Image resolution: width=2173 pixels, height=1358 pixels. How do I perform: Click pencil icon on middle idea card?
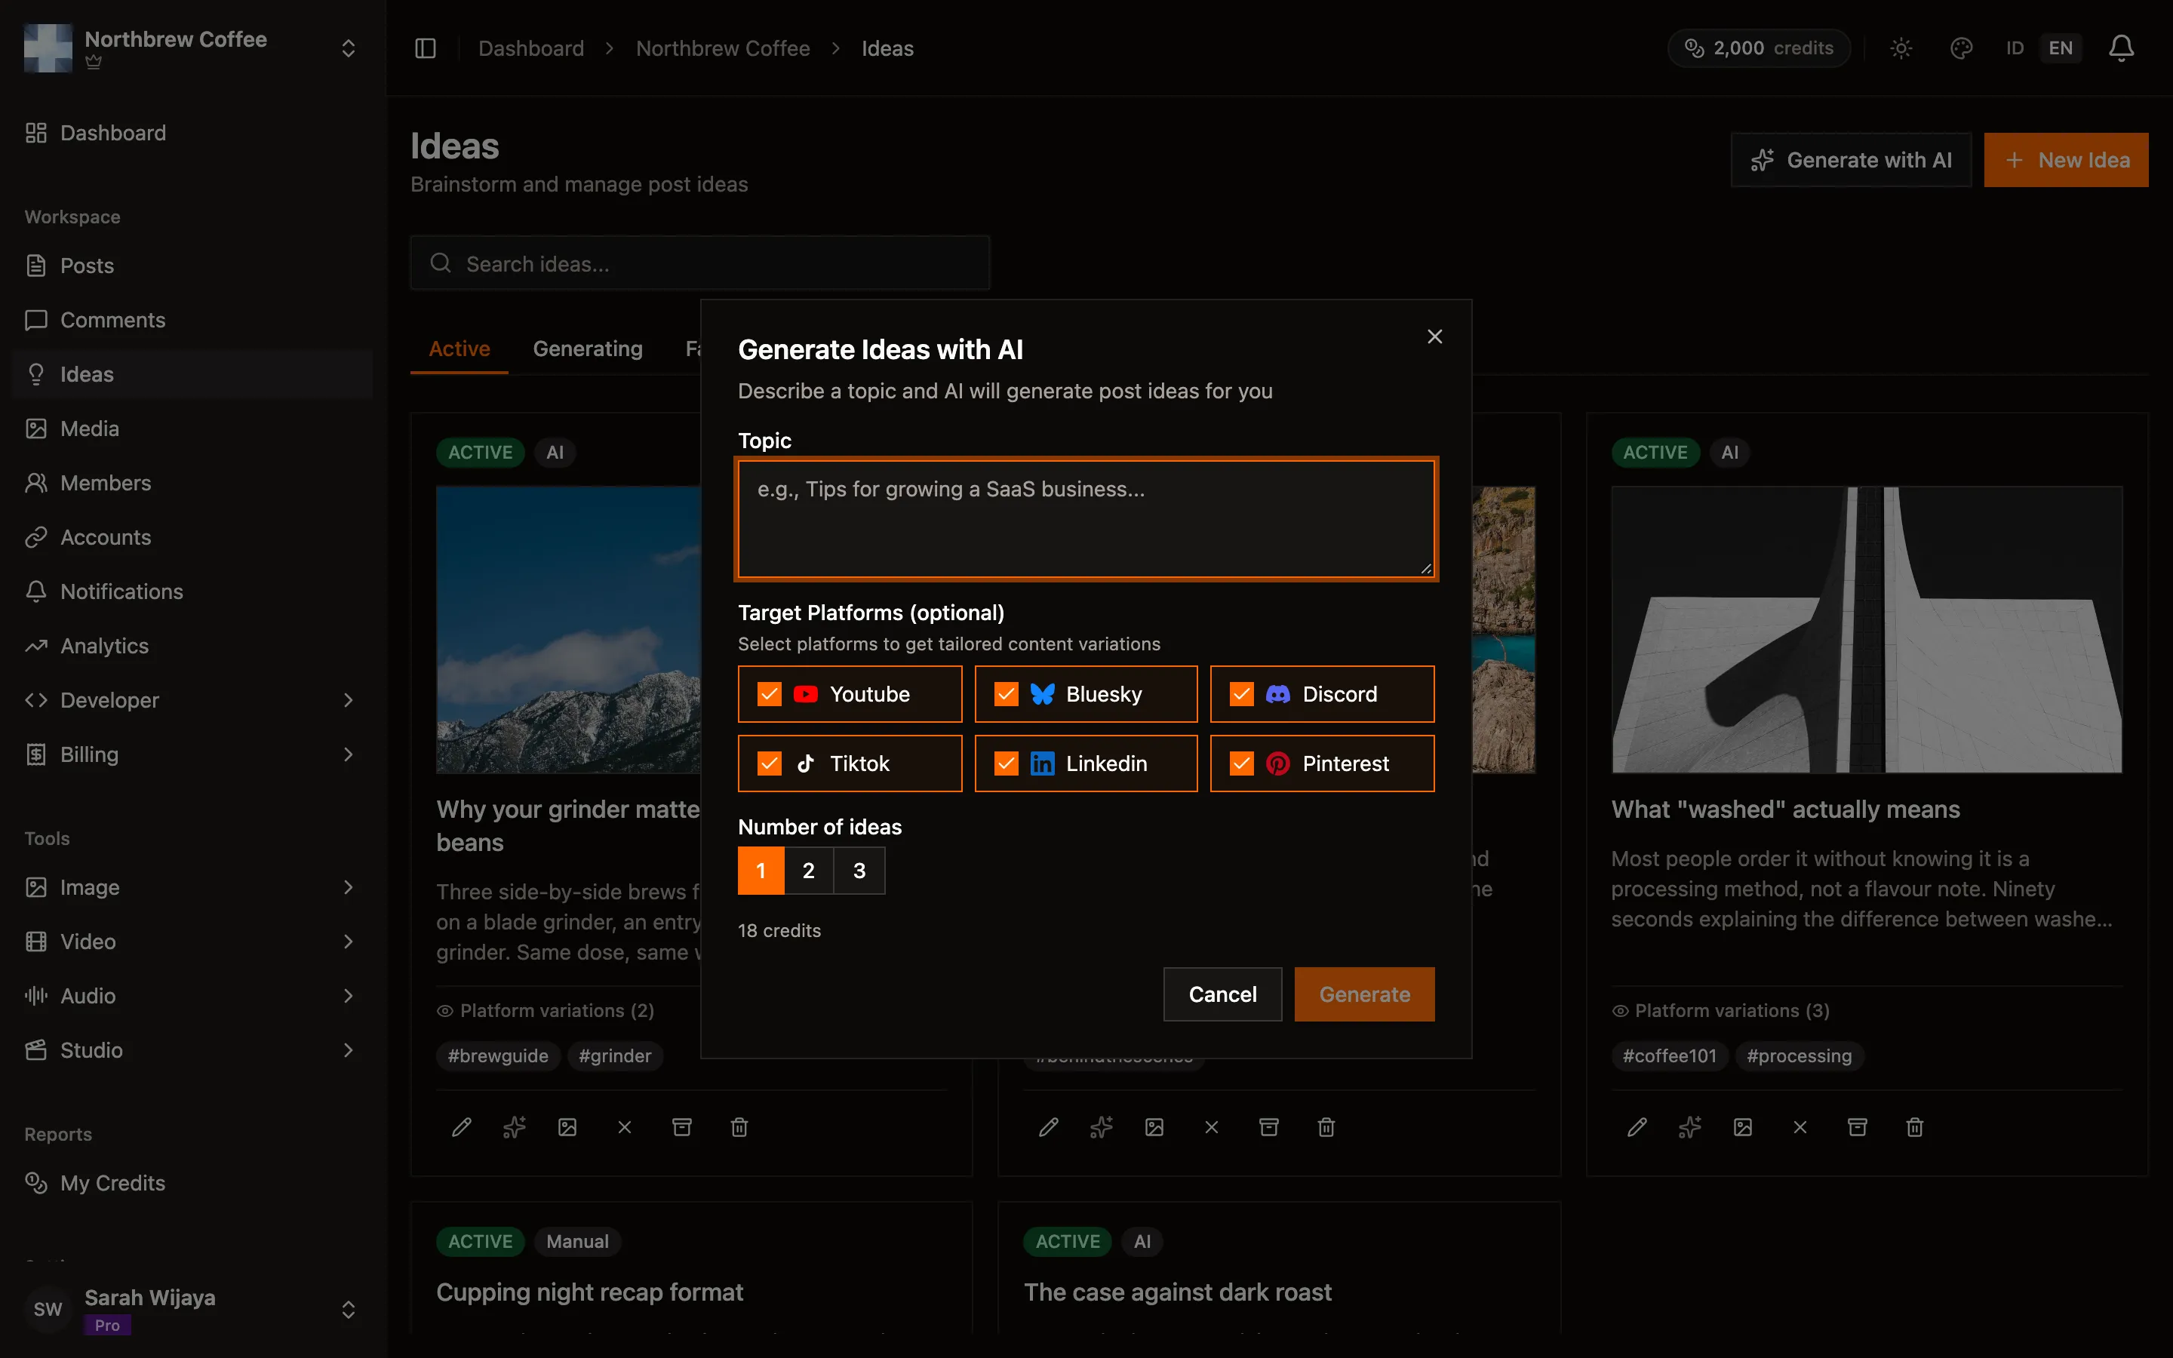1049,1127
